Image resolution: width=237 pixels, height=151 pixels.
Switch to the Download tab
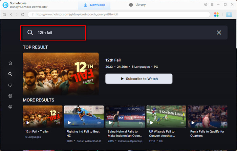coord(94,5)
